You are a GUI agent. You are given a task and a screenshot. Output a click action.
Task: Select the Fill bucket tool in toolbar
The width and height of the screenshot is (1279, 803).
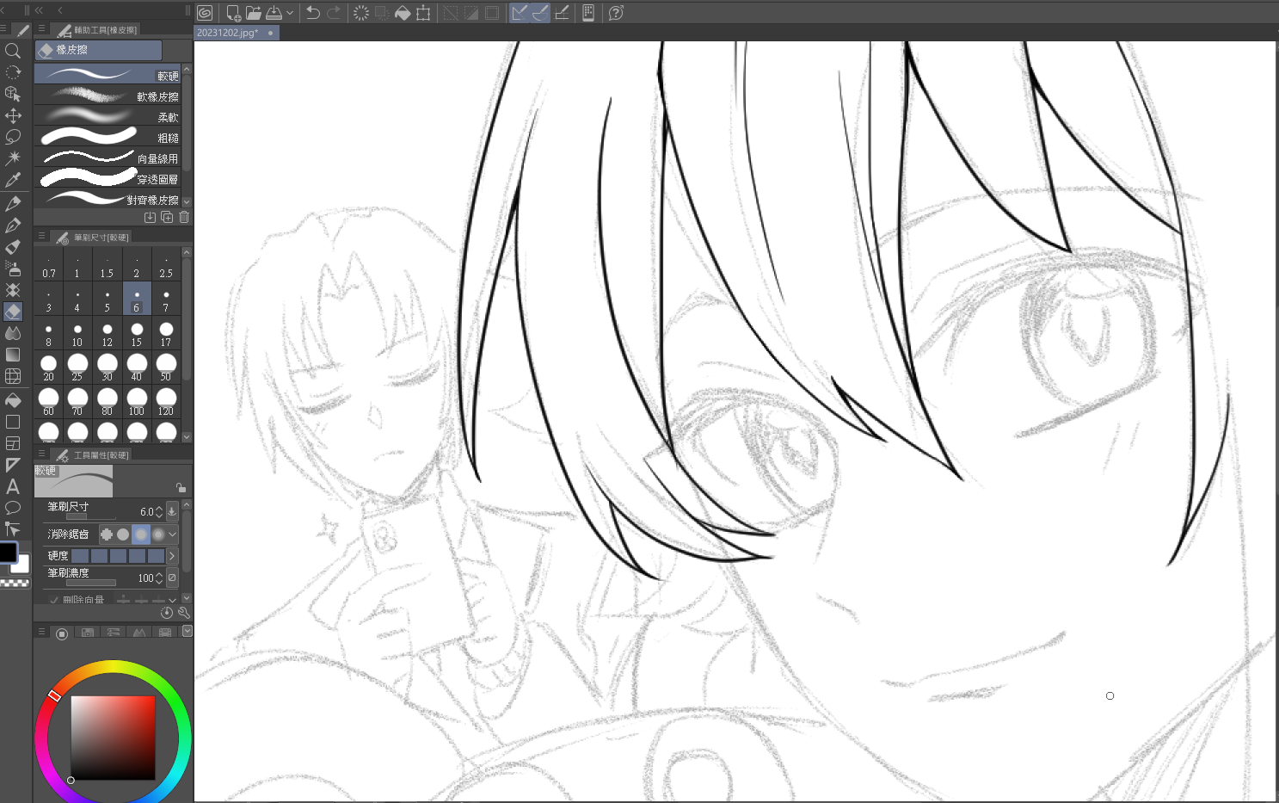pyautogui.click(x=13, y=400)
